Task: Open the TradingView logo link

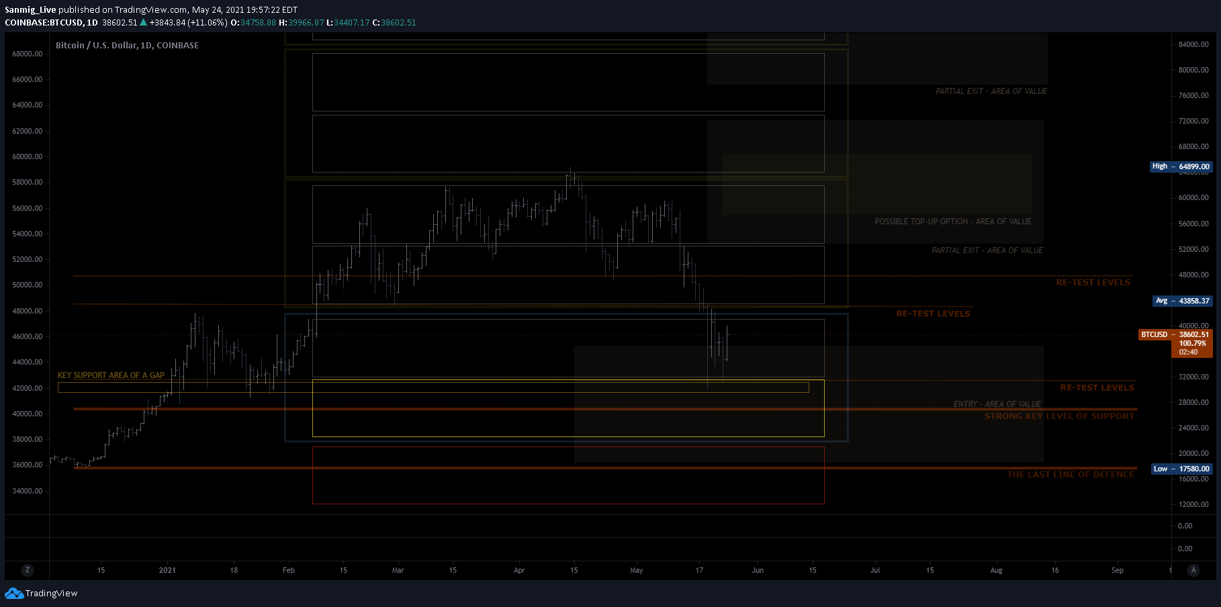Action: [41, 594]
